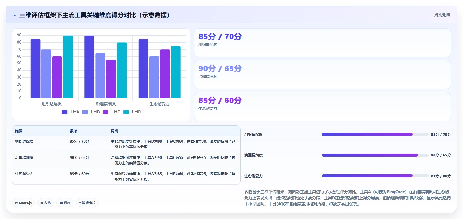
Task: Click the 治理精细度 x-axis label
Action: click(106, 104)
